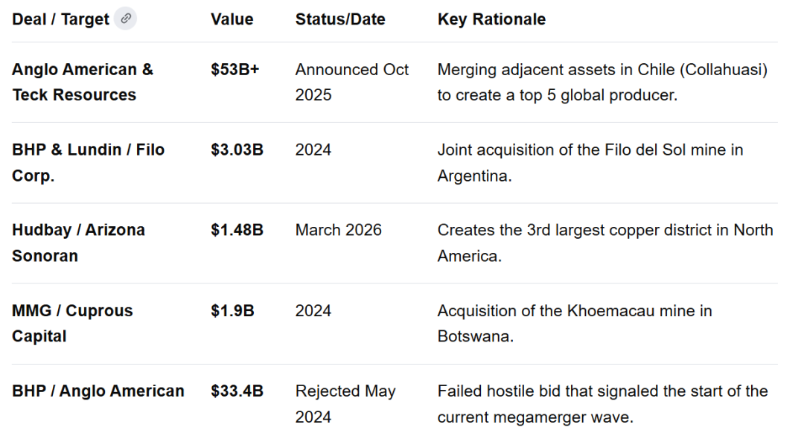Click the Announced Oct 2025 status cell

pyautogui.click(x=352, y=83)
